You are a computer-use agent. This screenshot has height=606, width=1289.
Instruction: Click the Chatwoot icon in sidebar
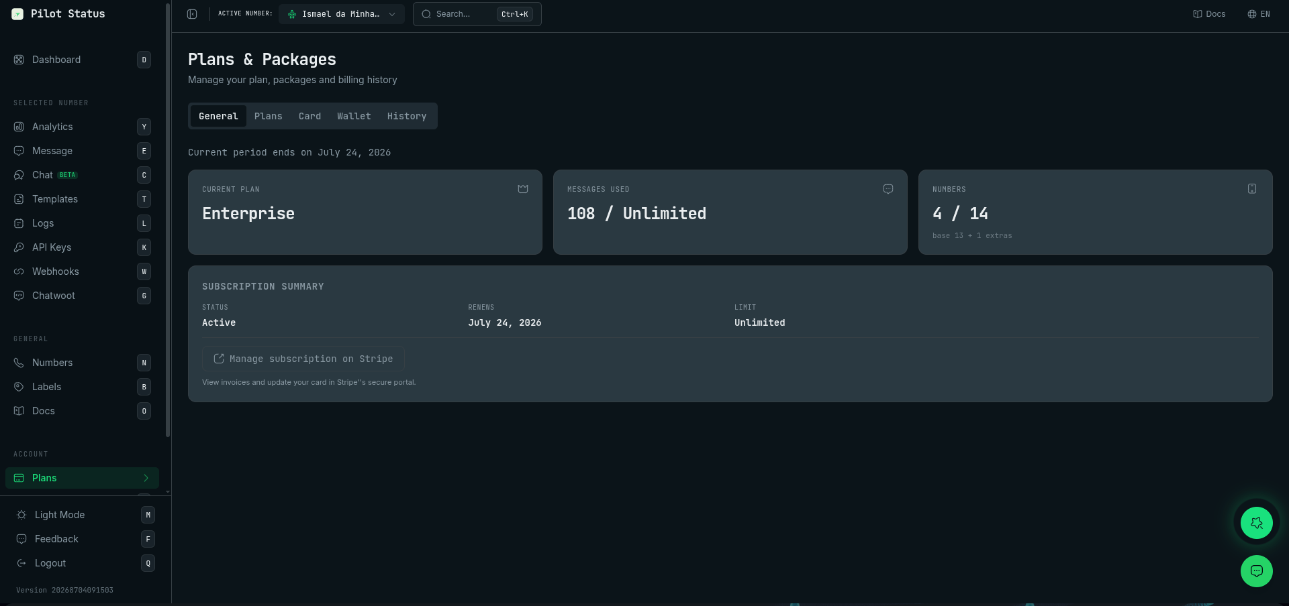click(x=19, y=296)
